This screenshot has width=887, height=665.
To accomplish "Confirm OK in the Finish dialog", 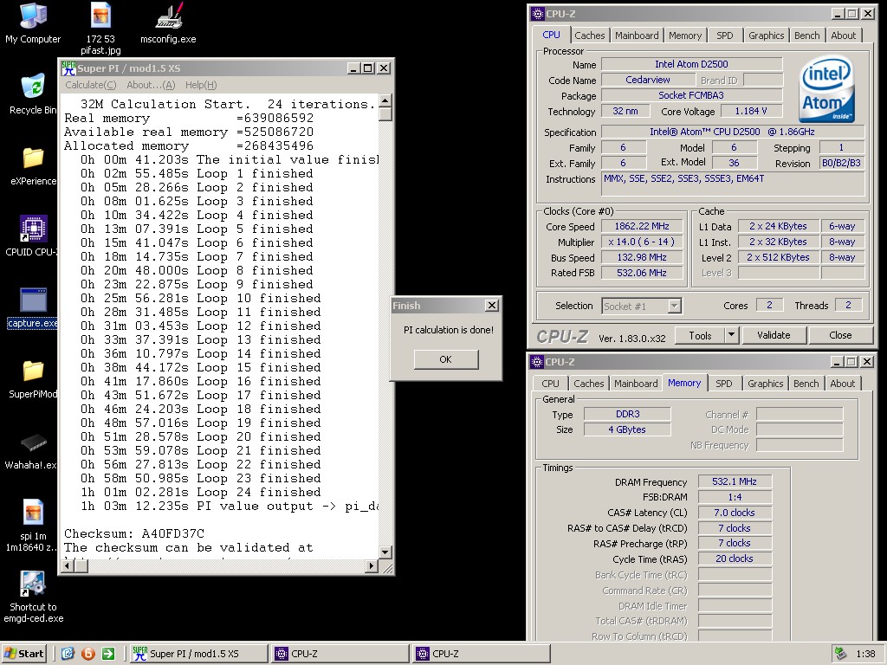I will coord(446,359).
